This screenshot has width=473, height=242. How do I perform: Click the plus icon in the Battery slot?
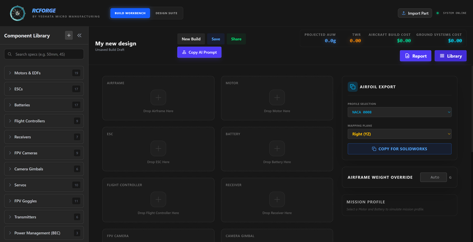pyautogui.click(x=277, y=148)
